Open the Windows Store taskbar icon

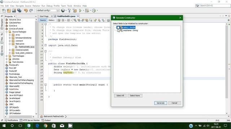(x=54, y=126)
